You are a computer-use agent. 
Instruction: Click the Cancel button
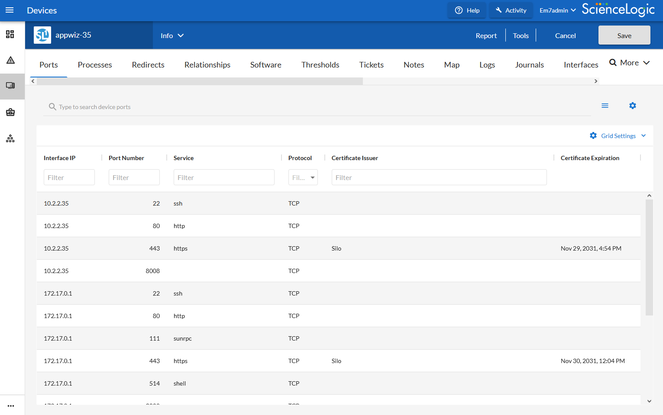(565, 35)
